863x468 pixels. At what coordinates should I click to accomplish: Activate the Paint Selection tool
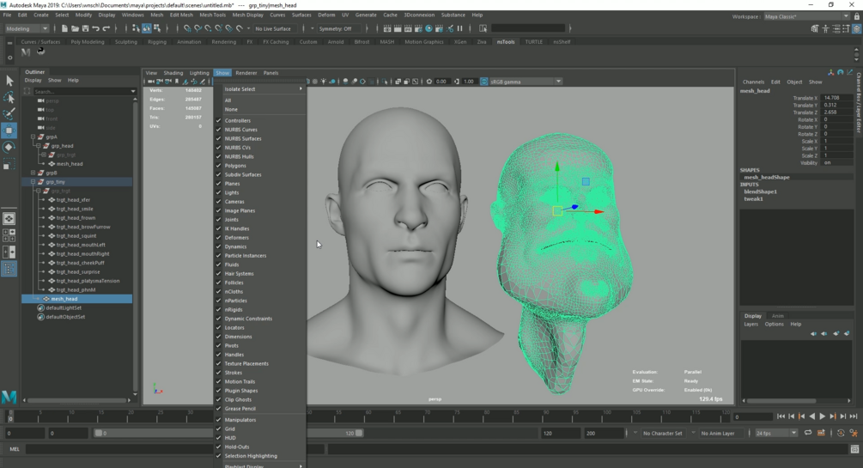point(9,114)
